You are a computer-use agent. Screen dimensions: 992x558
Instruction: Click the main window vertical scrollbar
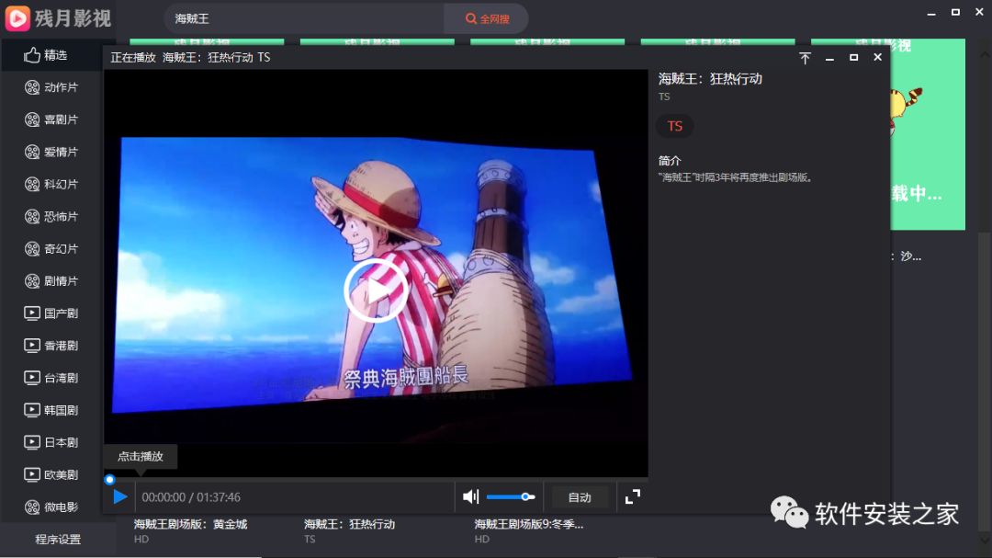point(985,380)
